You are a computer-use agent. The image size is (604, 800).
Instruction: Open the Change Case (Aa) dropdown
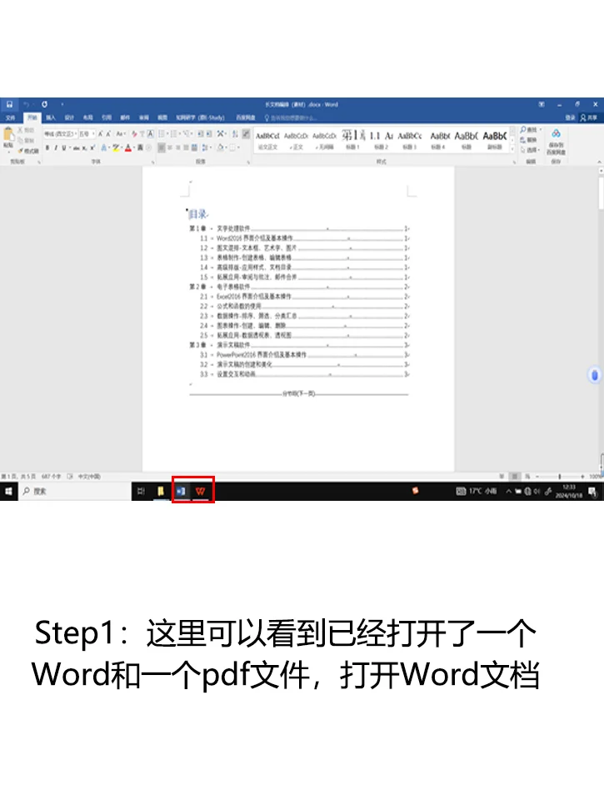tap(121, 133)
